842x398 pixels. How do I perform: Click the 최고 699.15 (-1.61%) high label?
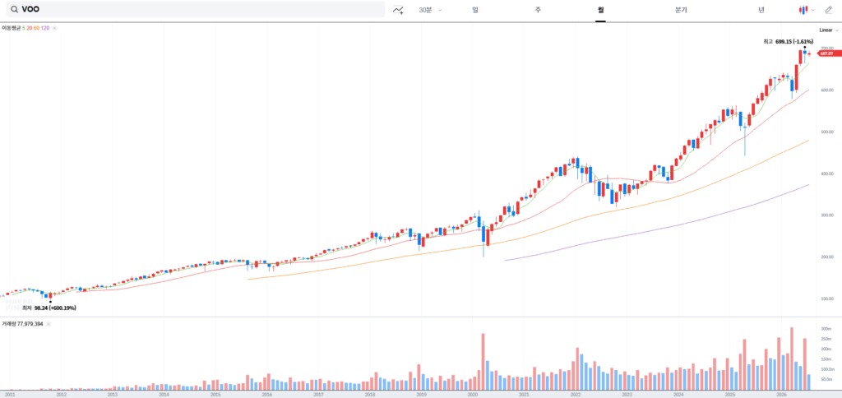click(x=789, y=41)
